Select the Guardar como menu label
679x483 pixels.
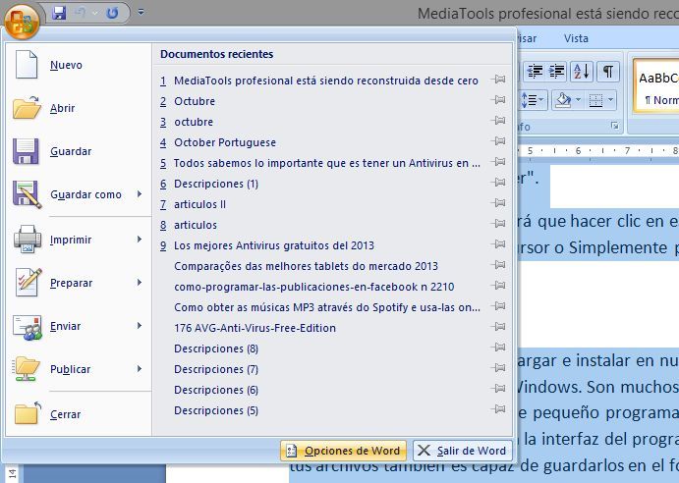tap(85, 194)
